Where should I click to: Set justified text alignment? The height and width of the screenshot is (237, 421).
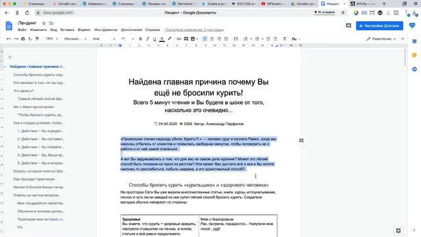tap(226, 39)
